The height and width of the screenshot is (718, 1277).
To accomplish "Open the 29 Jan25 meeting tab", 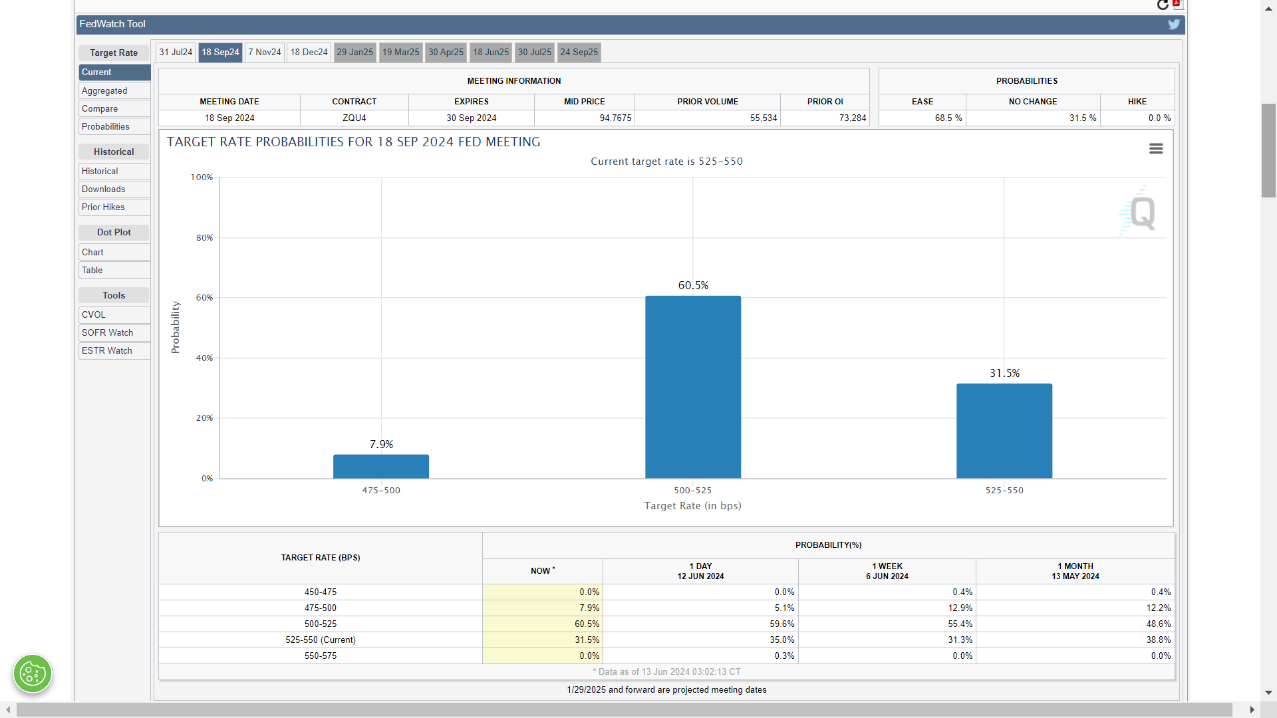I will pyautogui.click(x=355, y=52).
